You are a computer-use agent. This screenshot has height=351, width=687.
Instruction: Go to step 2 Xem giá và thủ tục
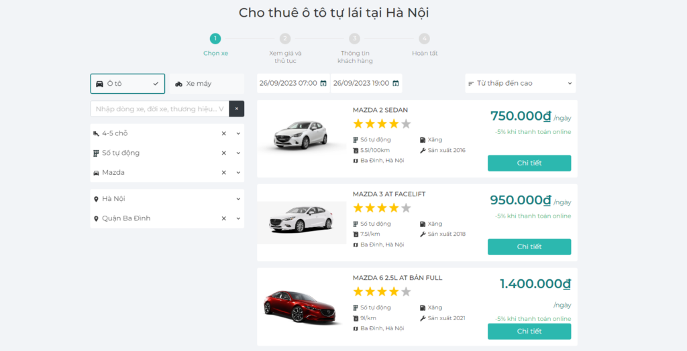[x=285, y=39]
